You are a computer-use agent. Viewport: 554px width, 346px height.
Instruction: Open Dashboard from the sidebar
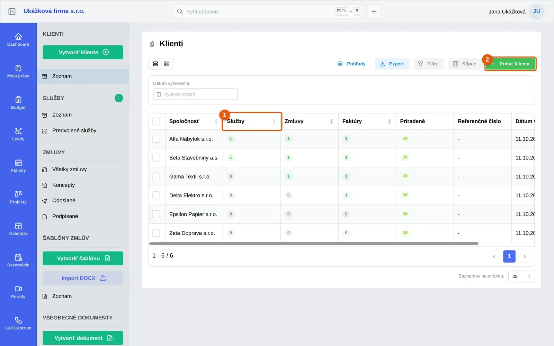[18, 39]
